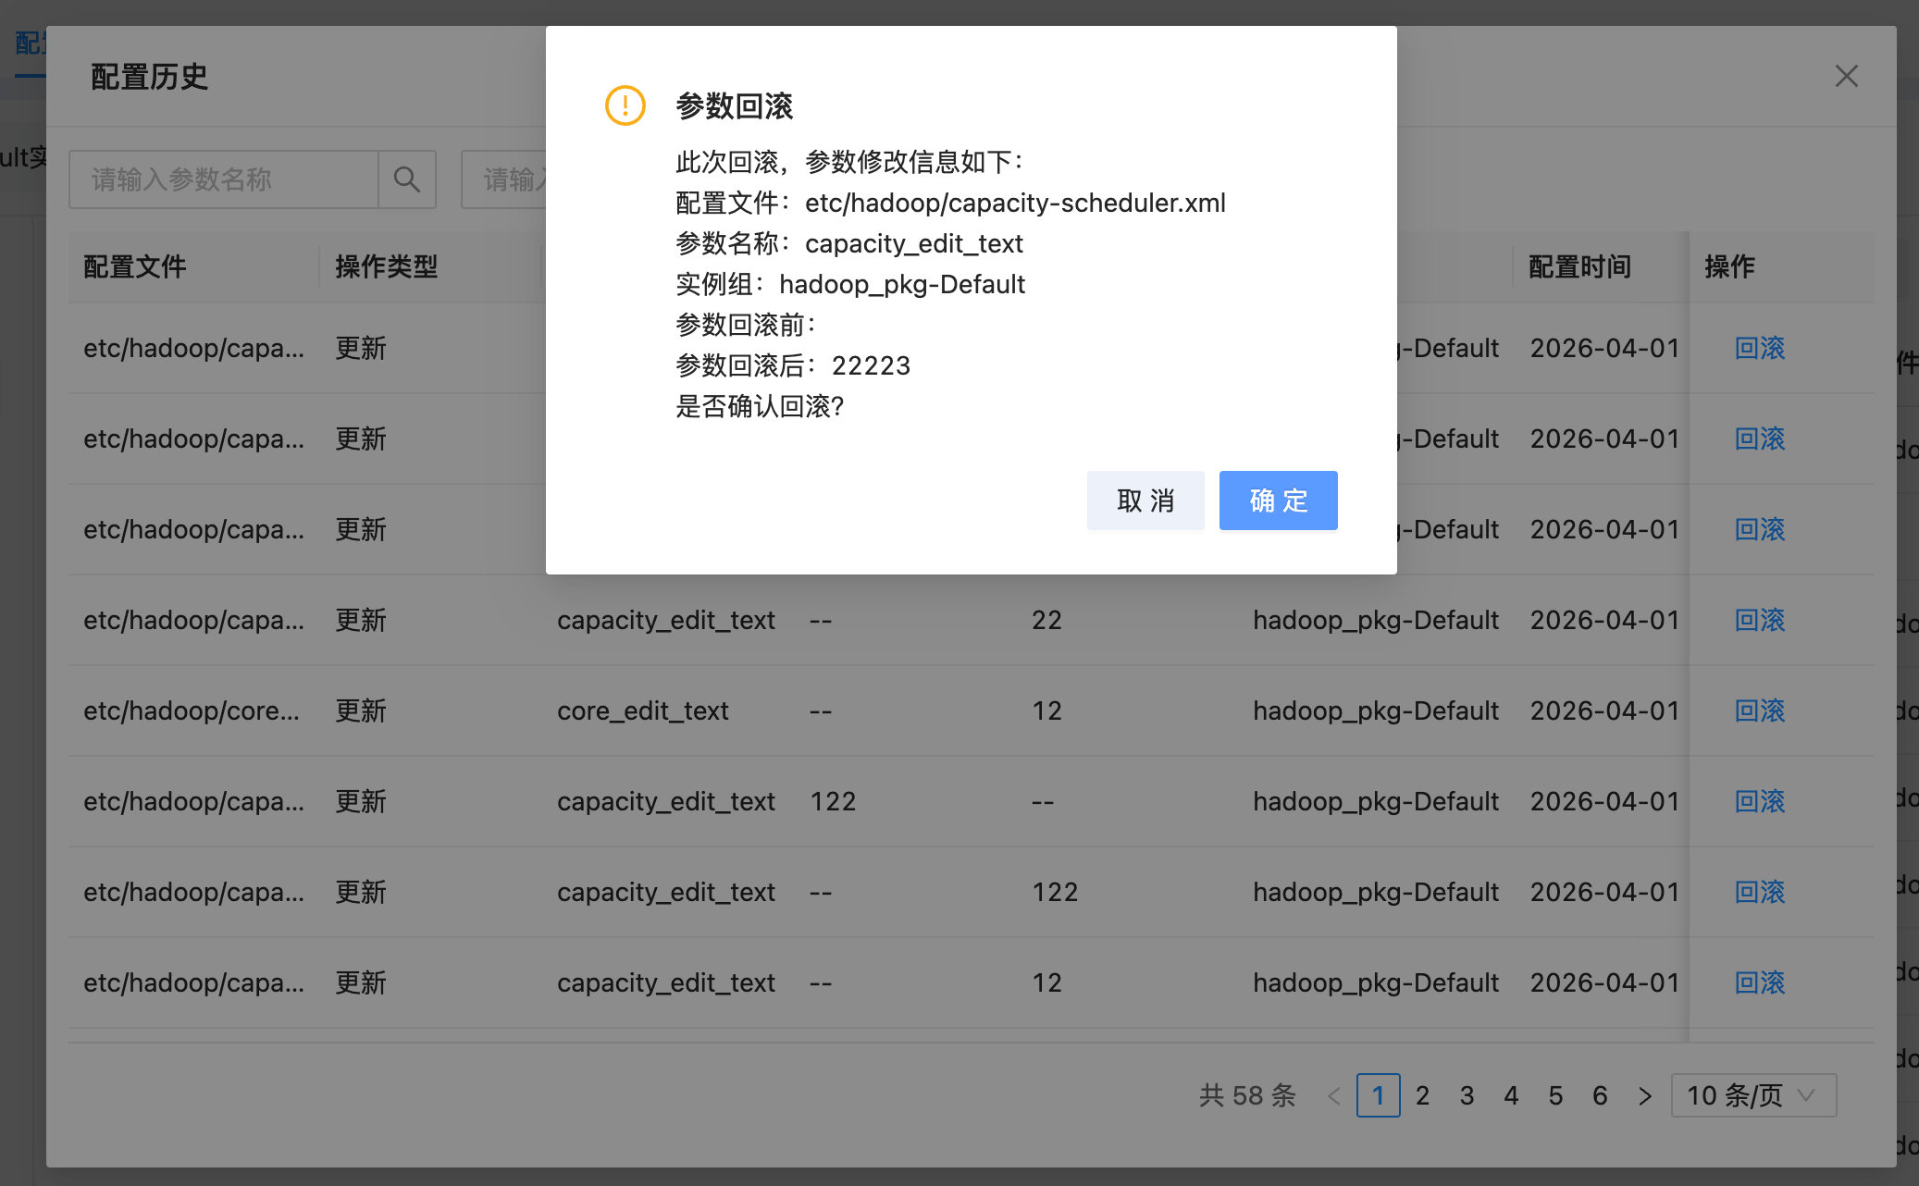Click 回滚 for the row with value 122 before
Image resolution: width=1919 pixels, height=1186 pixels.
coord(1759,801)
